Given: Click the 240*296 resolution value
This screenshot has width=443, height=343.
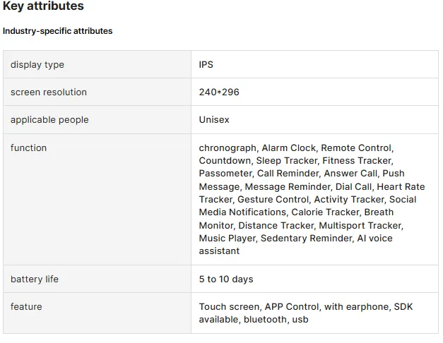Looking at the screenshot, I should point(219,92).
